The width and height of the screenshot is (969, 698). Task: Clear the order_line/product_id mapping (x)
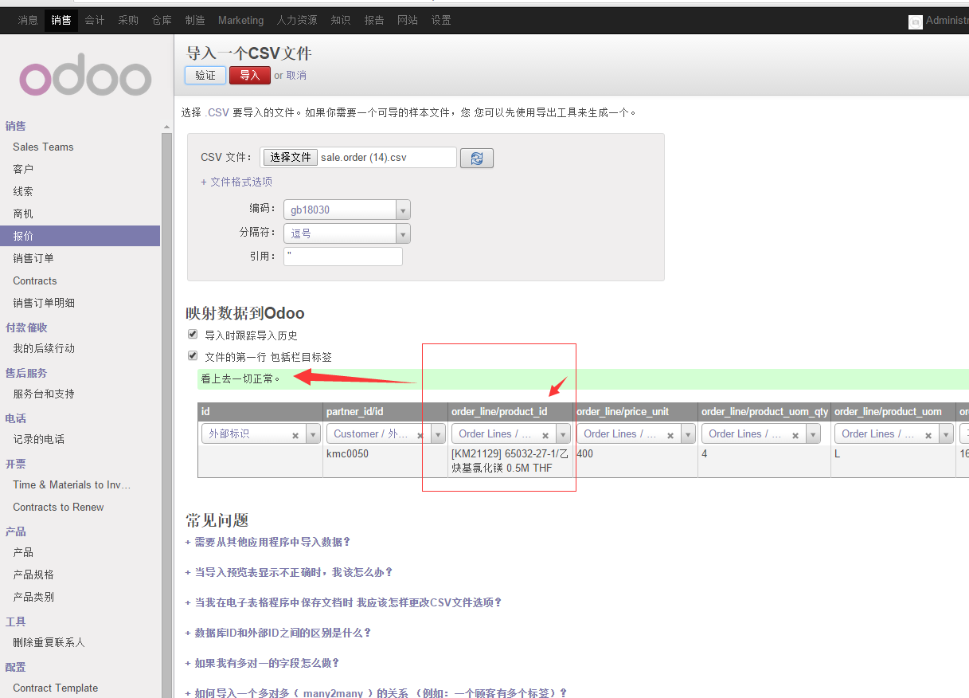click(x=545, y=435)
